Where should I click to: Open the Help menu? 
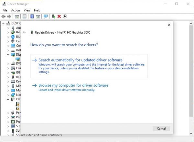[x=37, y=10]
